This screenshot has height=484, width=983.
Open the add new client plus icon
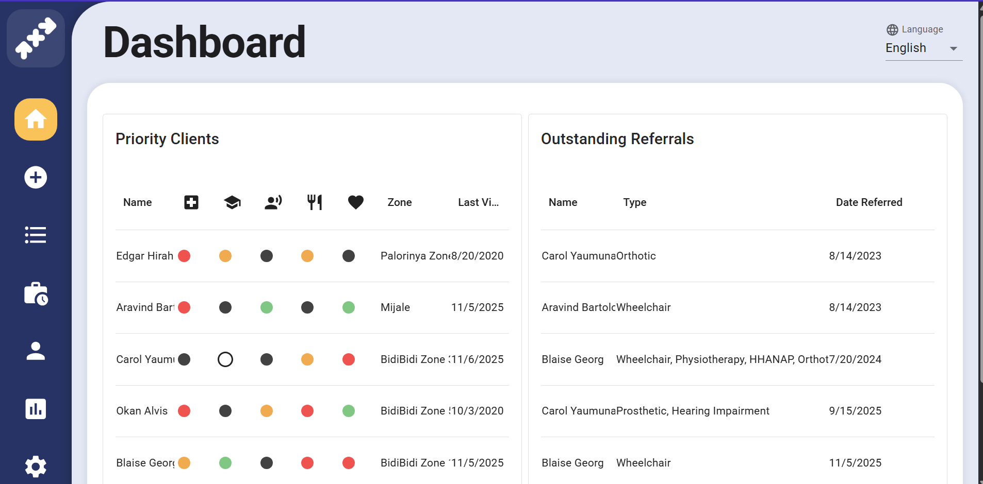pos(36,178)
